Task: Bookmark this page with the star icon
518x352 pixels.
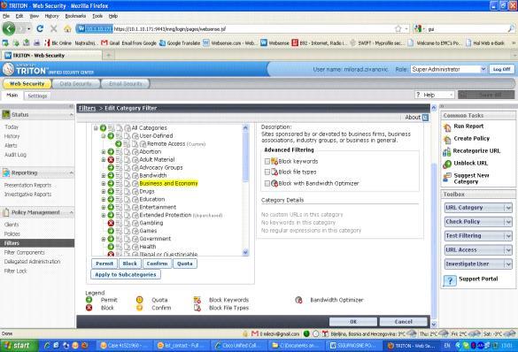Action: pyautogui.click(x=398, y=29)
